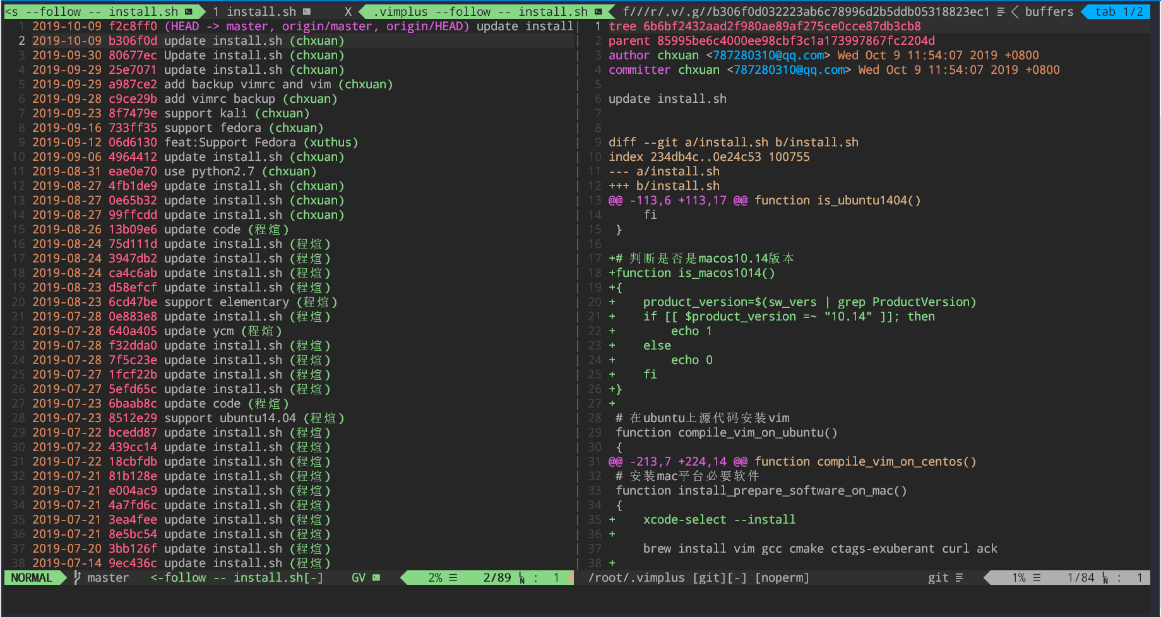
Task: Select the b306f0d fugitive buffer tab
Action: [806, 11]
